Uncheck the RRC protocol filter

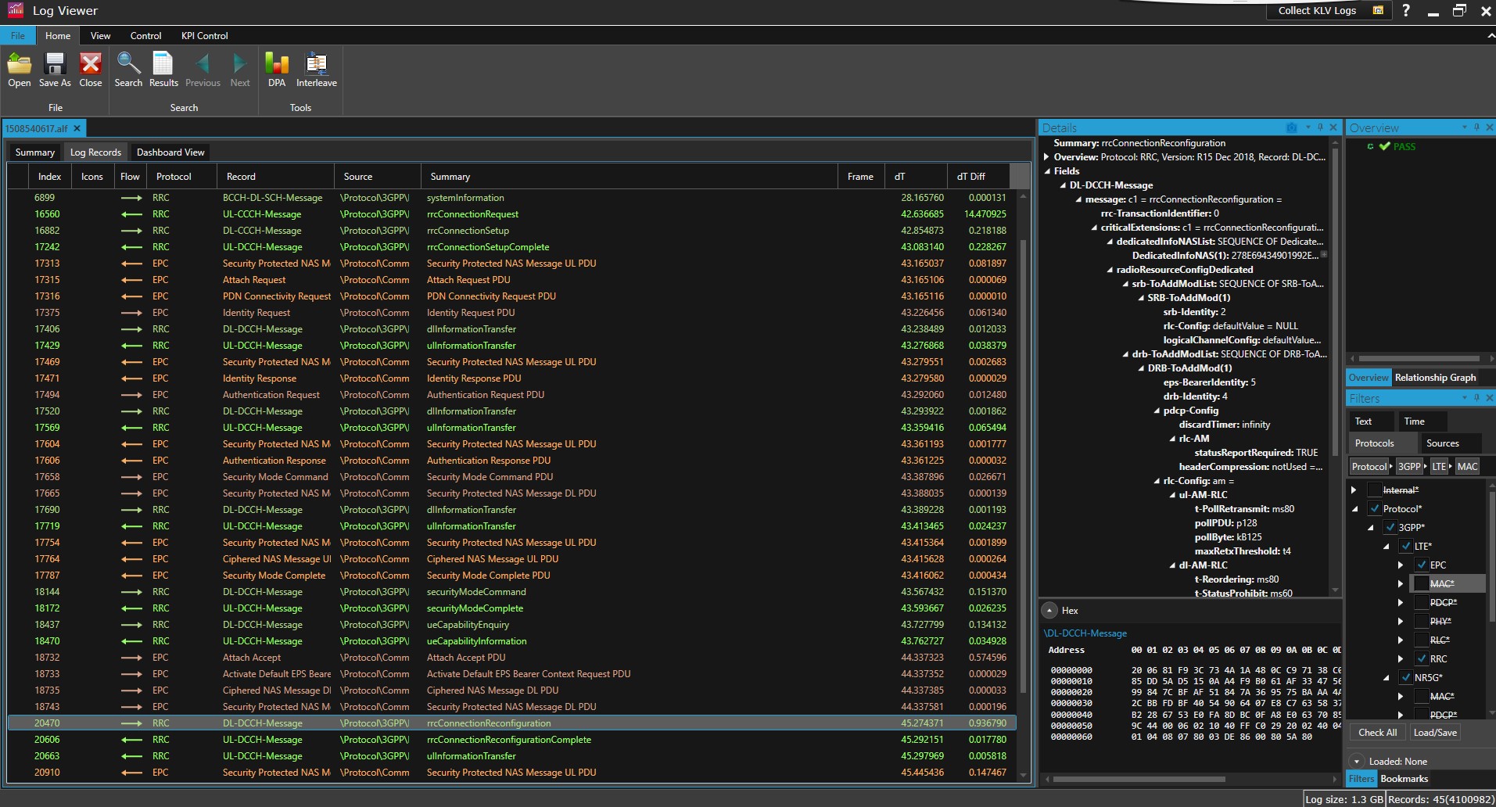pos(1421,658)
